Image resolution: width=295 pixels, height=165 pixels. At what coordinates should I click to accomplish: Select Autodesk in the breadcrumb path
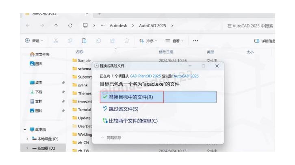118,25
